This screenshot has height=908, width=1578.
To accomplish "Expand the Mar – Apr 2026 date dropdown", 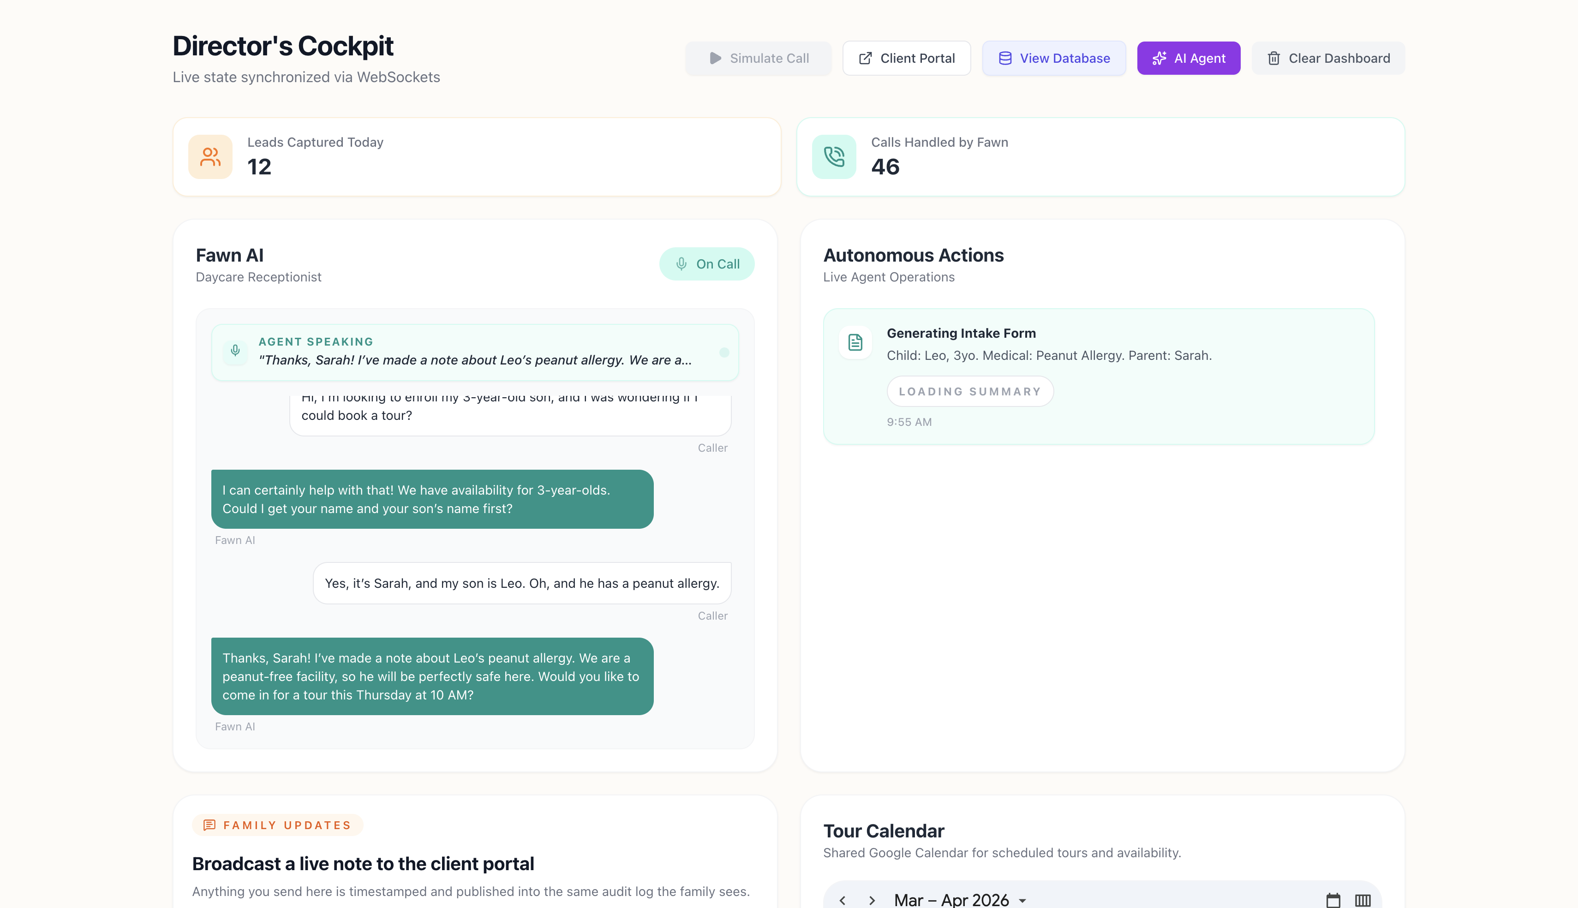I will click(x=1022, y=900).
